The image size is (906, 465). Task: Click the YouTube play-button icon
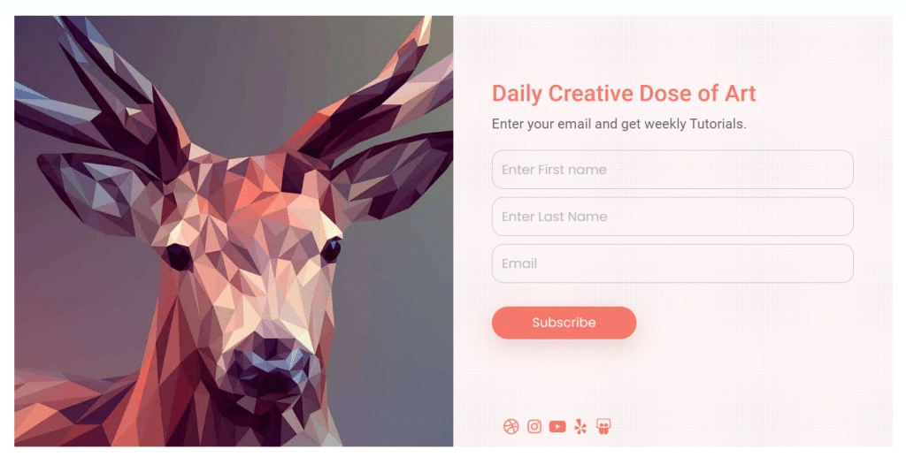(557, 427)
